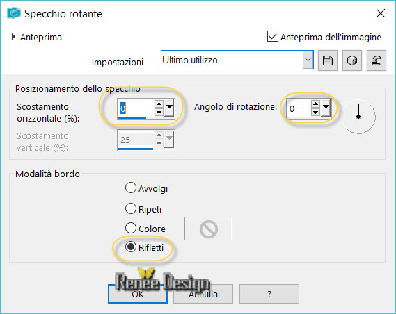Open the horizontal offset slider dropdown arrow
The image size is (396, 314).
point(169,108)
